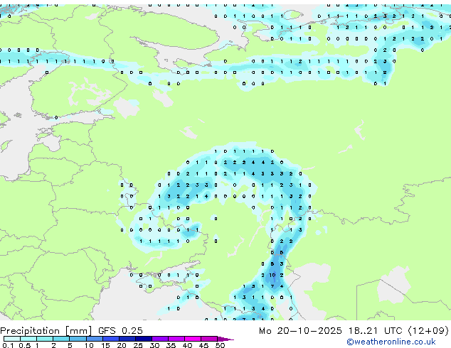Viewport: 451px width, 348px height.
Task: Click the over-50 mm arrow tip of legend
Action: [225, 339]
